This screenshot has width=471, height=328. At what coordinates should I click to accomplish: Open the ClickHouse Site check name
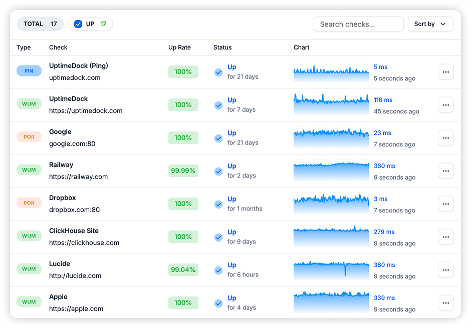(74, 231)
